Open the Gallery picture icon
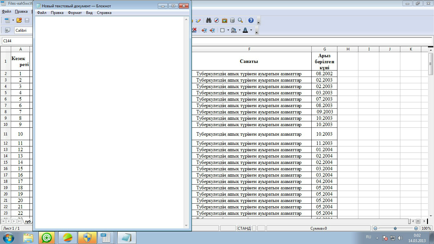434x244 pixels. [225, 20]
